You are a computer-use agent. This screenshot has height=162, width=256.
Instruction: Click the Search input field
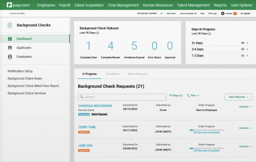(x=122, y=97)
